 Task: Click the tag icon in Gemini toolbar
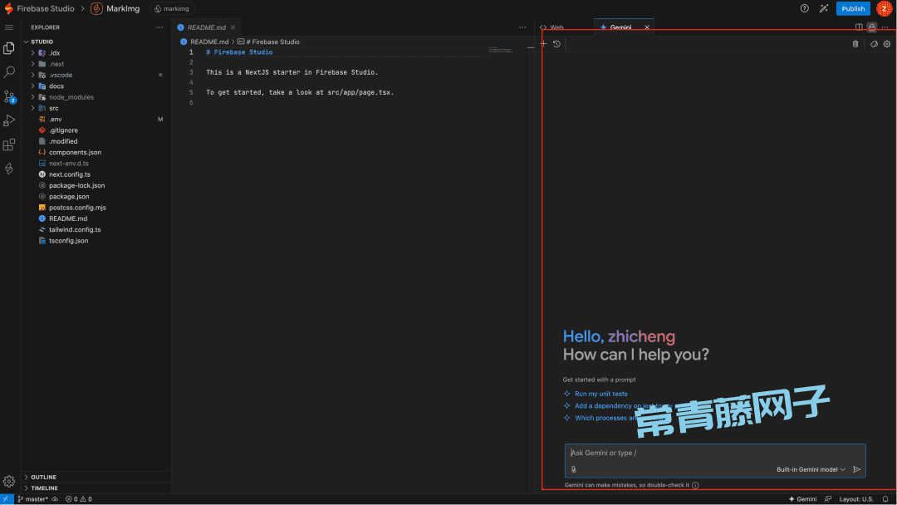click(874, 44)
